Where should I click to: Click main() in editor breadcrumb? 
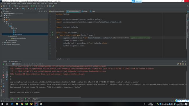68,59
